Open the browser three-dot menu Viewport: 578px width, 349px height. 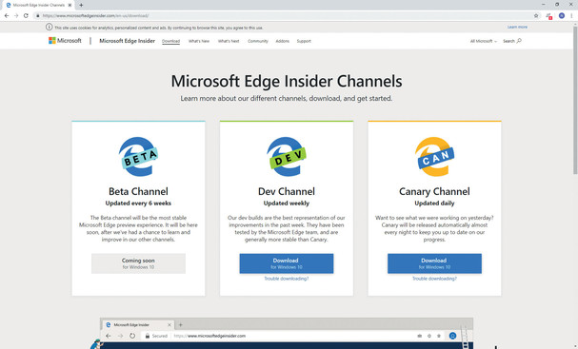pos(571,16)
